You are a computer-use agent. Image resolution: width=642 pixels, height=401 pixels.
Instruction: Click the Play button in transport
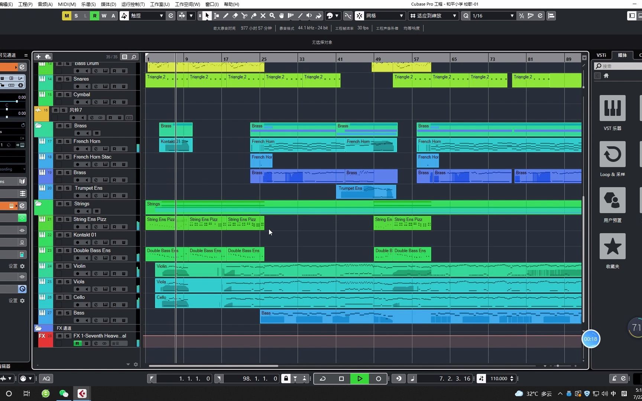point(360,378)
